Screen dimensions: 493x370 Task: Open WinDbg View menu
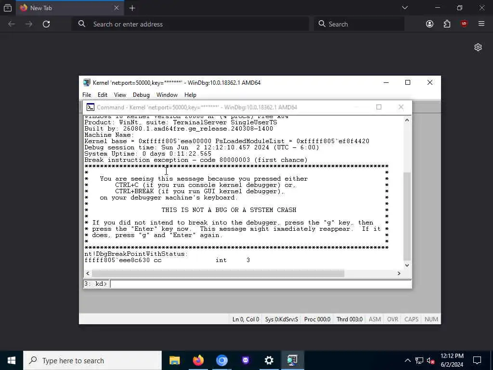(120, 95)
